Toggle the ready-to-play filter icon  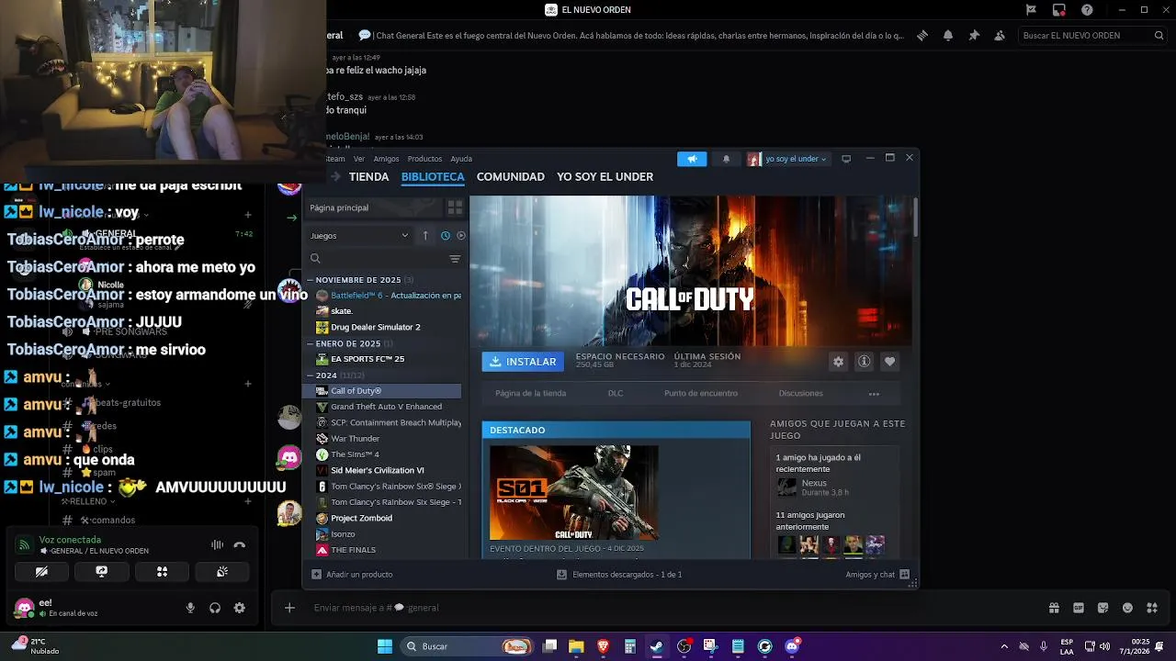[x=461, y=236]
